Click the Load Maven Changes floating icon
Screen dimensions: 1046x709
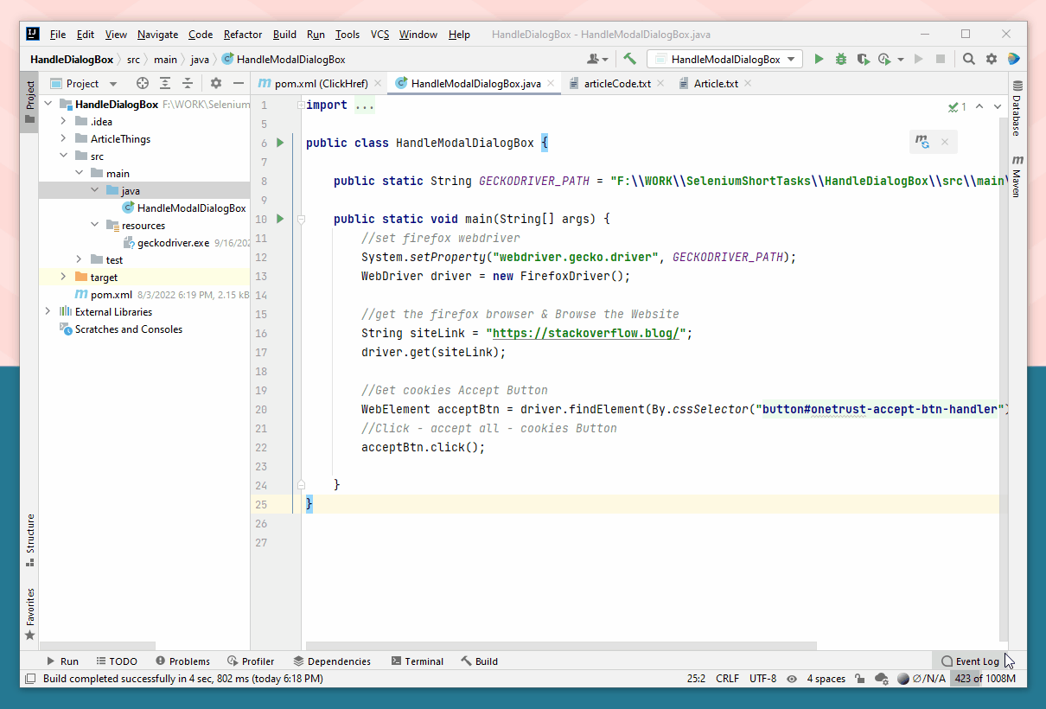[x=922, y=142]
